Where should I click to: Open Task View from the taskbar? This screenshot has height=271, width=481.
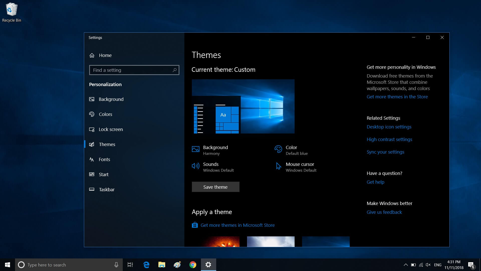130,265
